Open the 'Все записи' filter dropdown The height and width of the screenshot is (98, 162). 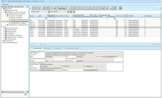(65, 12)
